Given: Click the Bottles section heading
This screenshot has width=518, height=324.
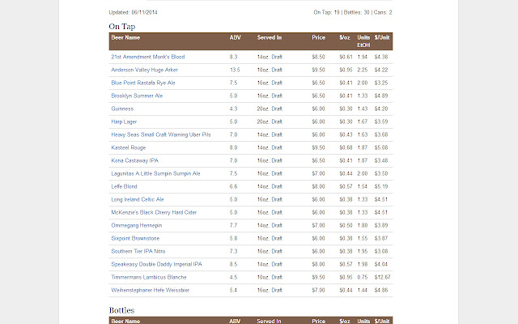Looking at the screenshot, I should tap(121, 310).
